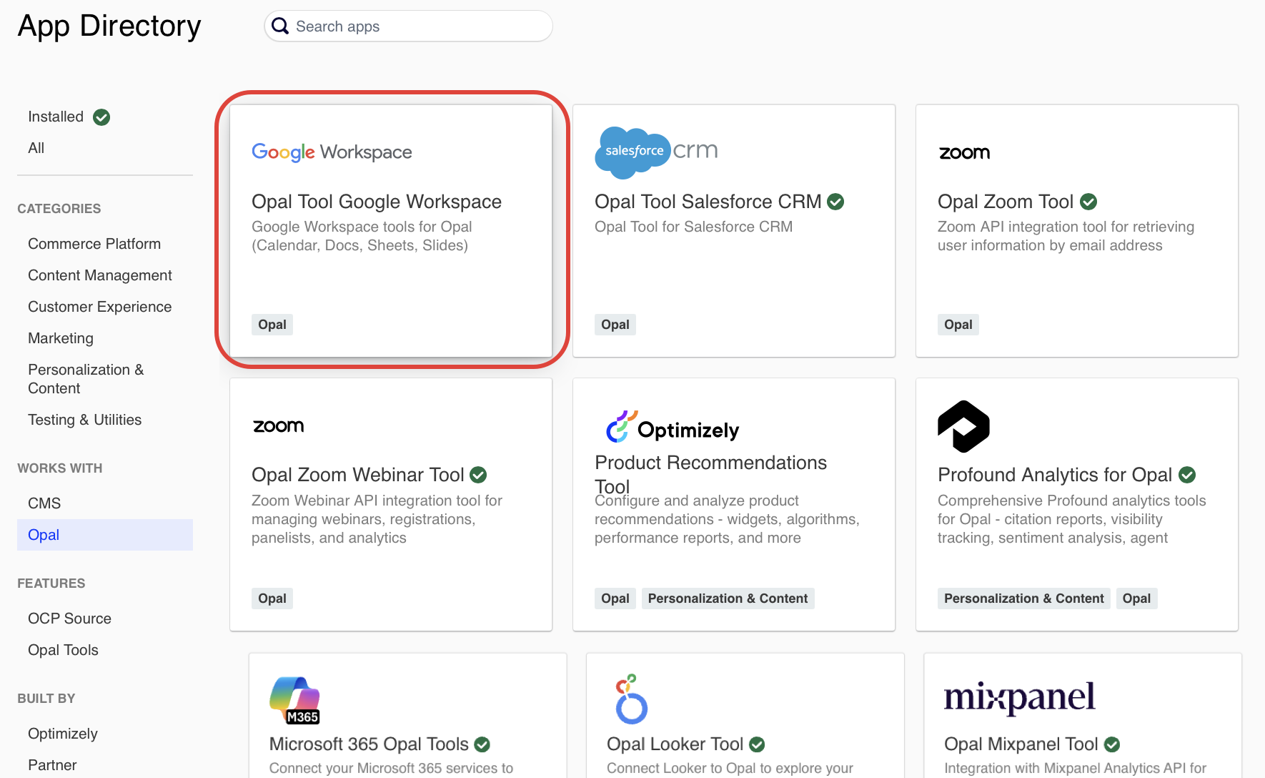Click the Microsoft 365 Copilot logo
The height and width of the screenshot is (778, 1265).
294,701
